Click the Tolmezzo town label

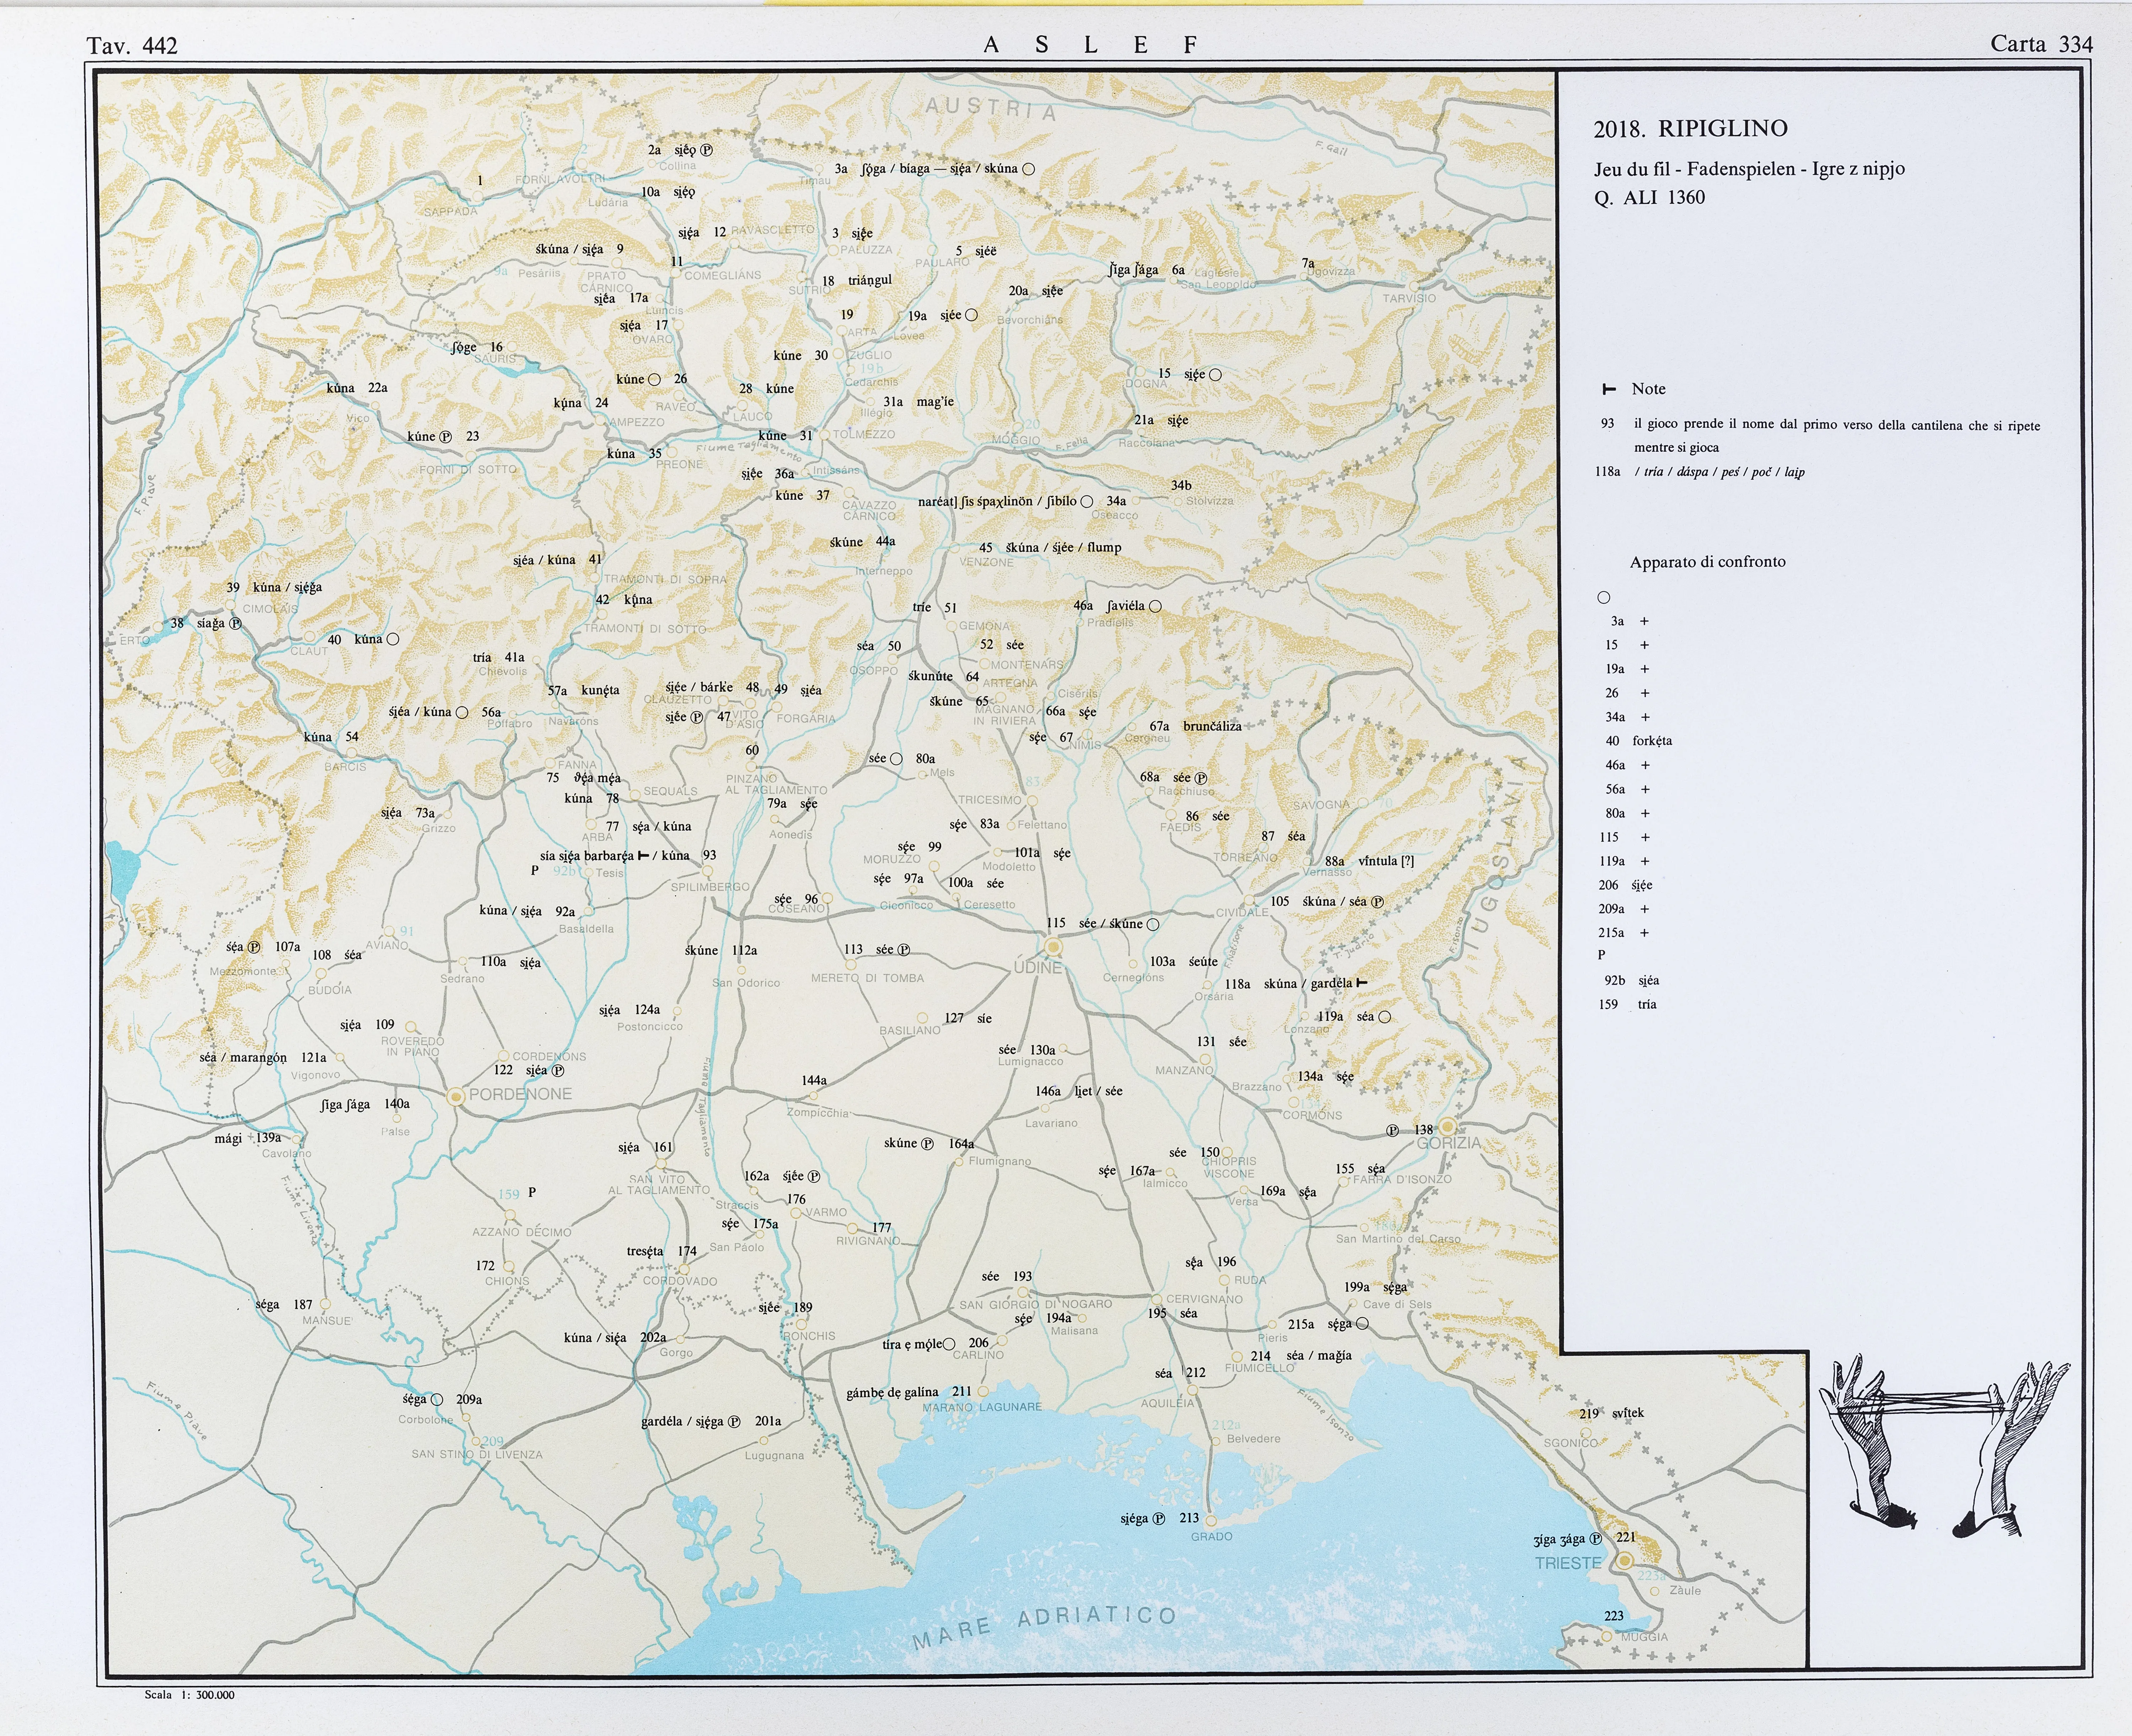point(864,434)
